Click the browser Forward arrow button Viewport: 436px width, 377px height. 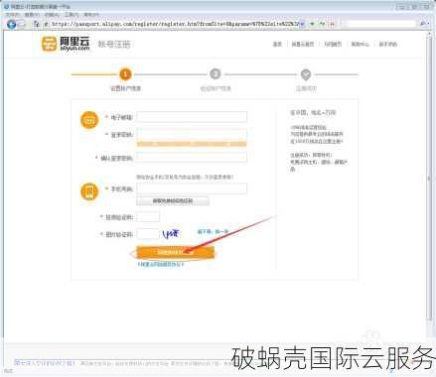click(x=21, y=24)
